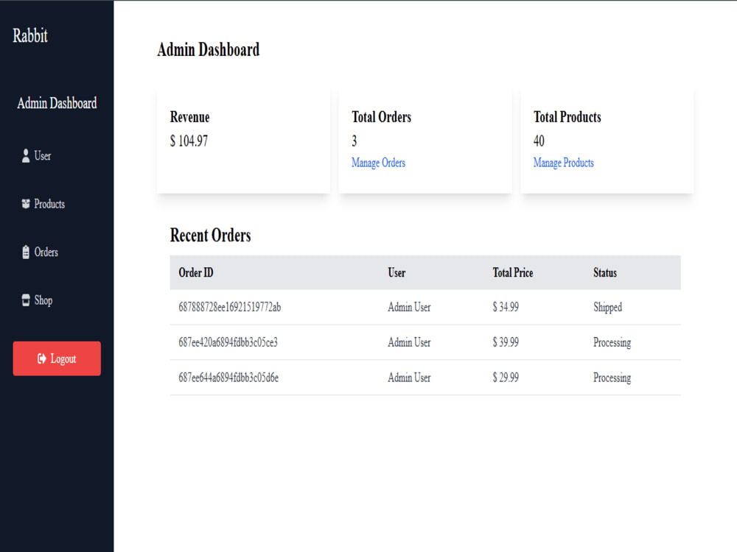Open the Manage Orders link
Image resolution: width=737 pixels, height=552 pixels.
pos(378,163)
